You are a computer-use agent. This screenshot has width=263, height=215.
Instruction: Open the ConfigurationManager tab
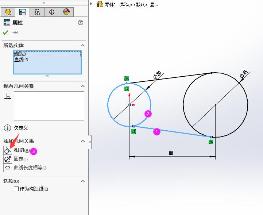click(37, 12)
